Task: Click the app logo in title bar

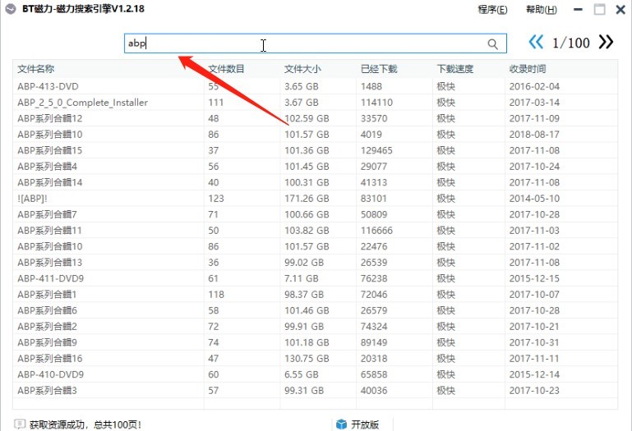Action: pos(11,8)
